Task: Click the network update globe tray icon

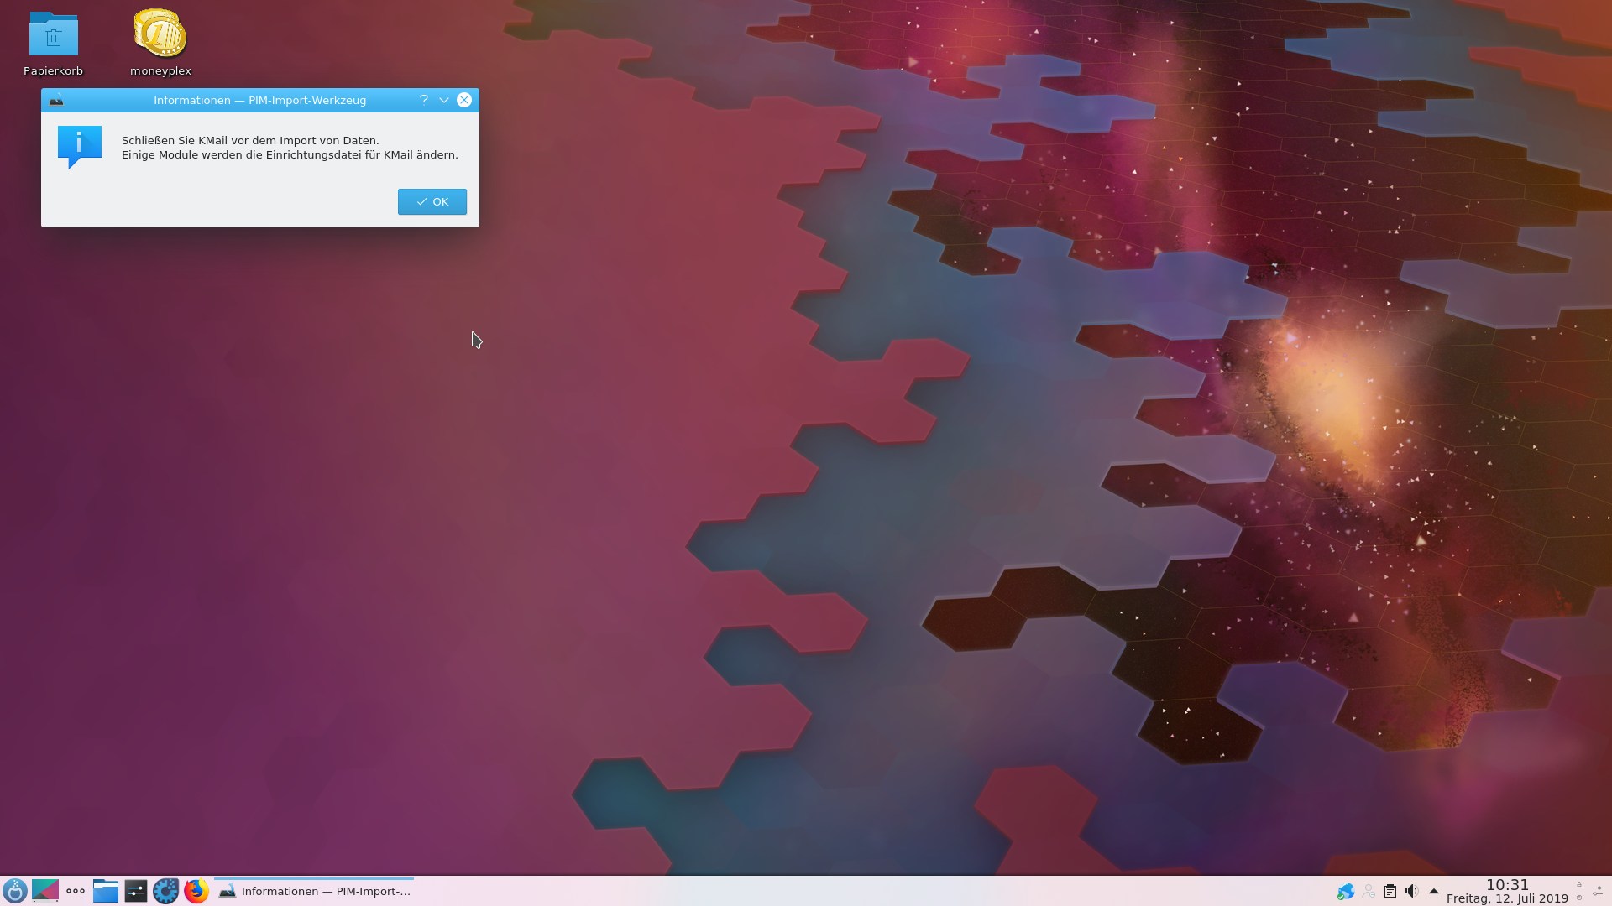Action: (x=1346, y=892)
